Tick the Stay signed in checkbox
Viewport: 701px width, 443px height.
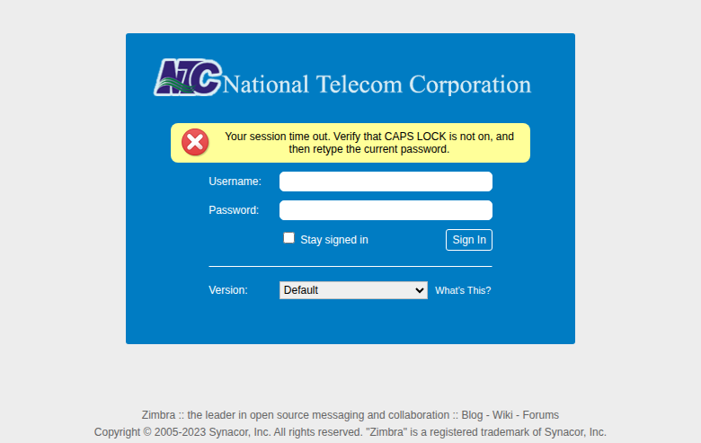coord(288,238)
